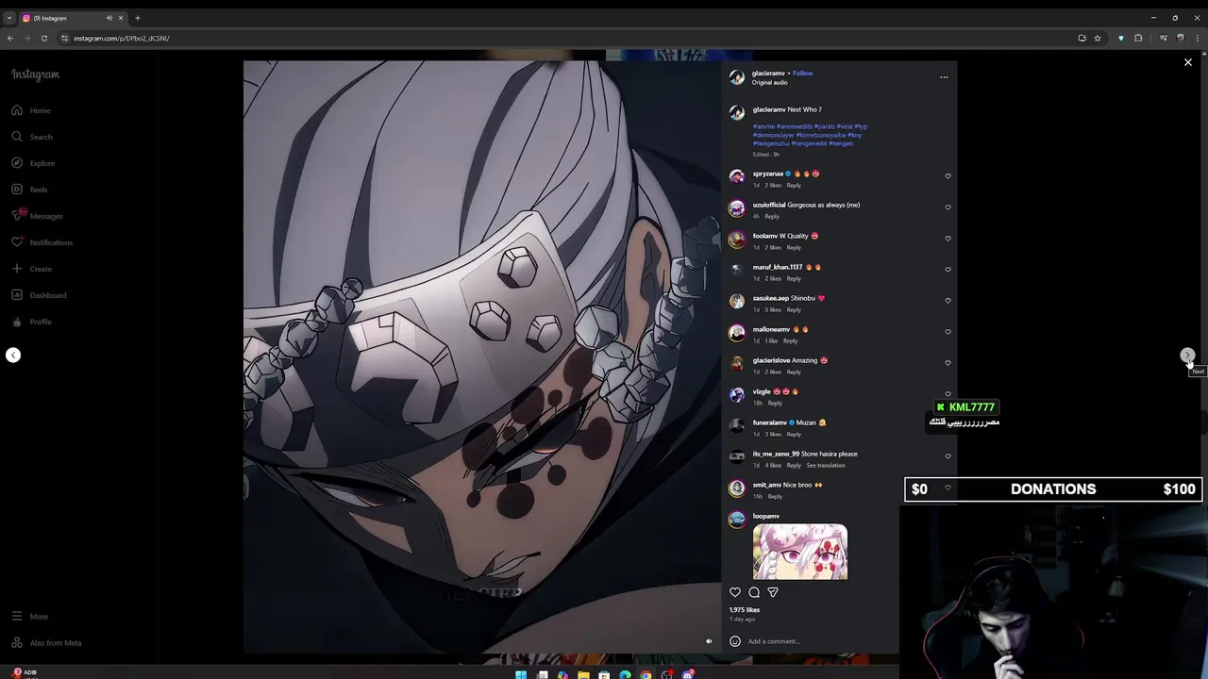Open loopamv's image comment
Screen dimensions: 1208x679
pos(800,552)
